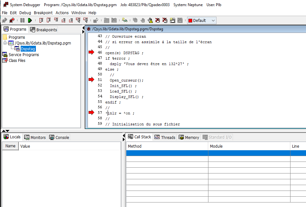This screenshot has width=306, height=207.
Task: Click the bug icon beside the source path
Action: [89, 29]
